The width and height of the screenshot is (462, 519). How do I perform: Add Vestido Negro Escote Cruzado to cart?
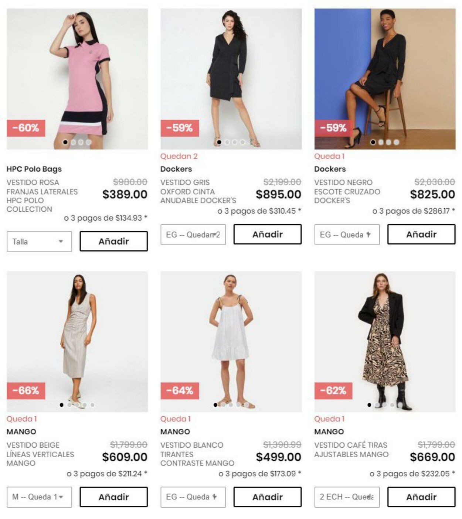coord(421,234)
